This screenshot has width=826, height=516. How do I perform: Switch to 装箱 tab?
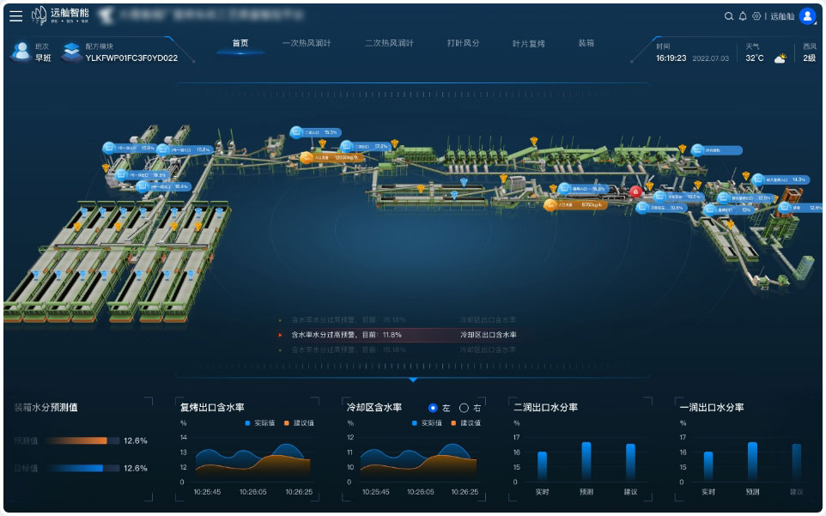(x=586, y=43)
